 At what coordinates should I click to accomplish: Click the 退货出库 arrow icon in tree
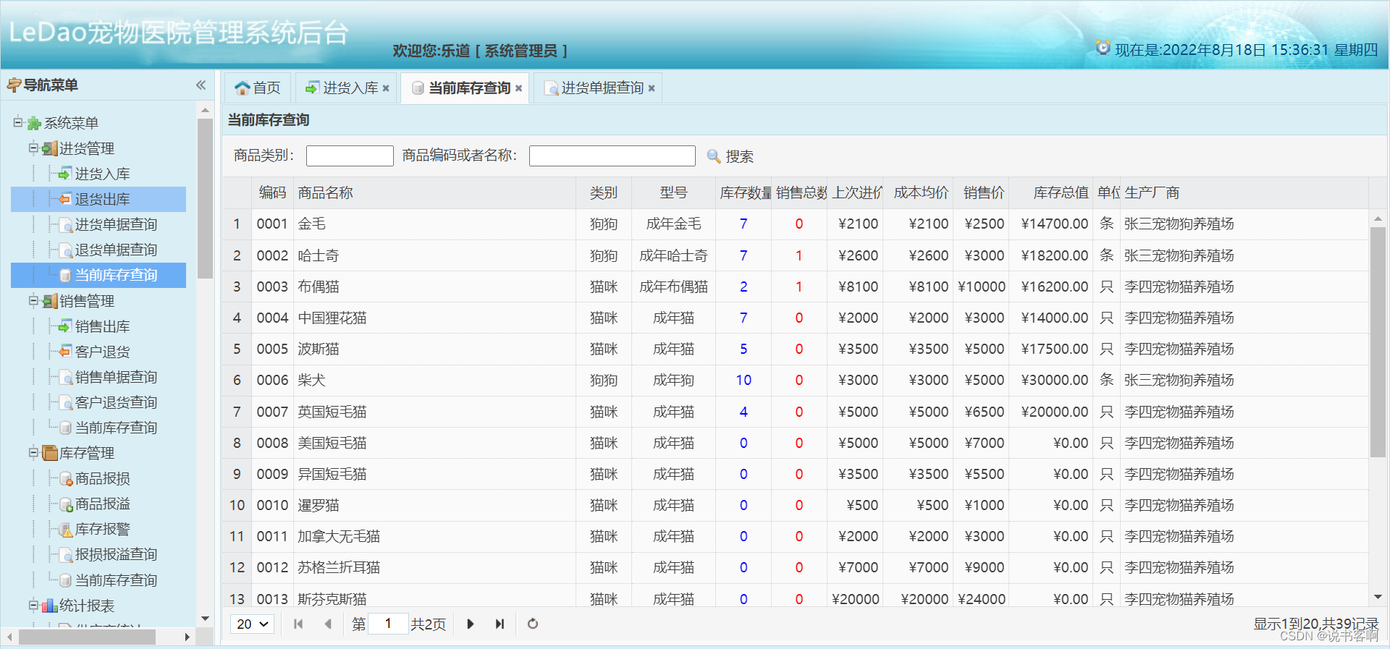[x=65, y=199]
